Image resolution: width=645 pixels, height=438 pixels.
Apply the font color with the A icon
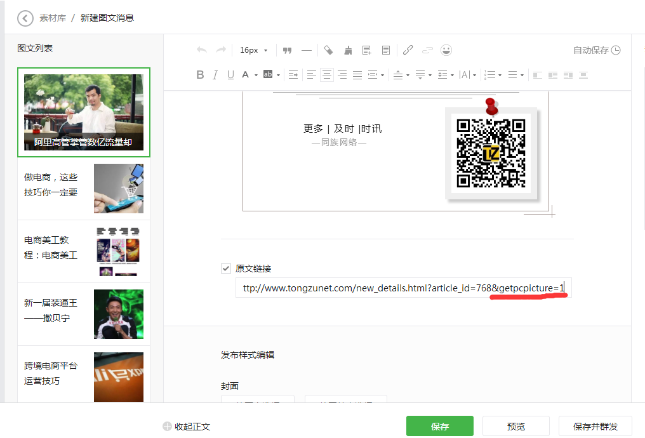246,75
